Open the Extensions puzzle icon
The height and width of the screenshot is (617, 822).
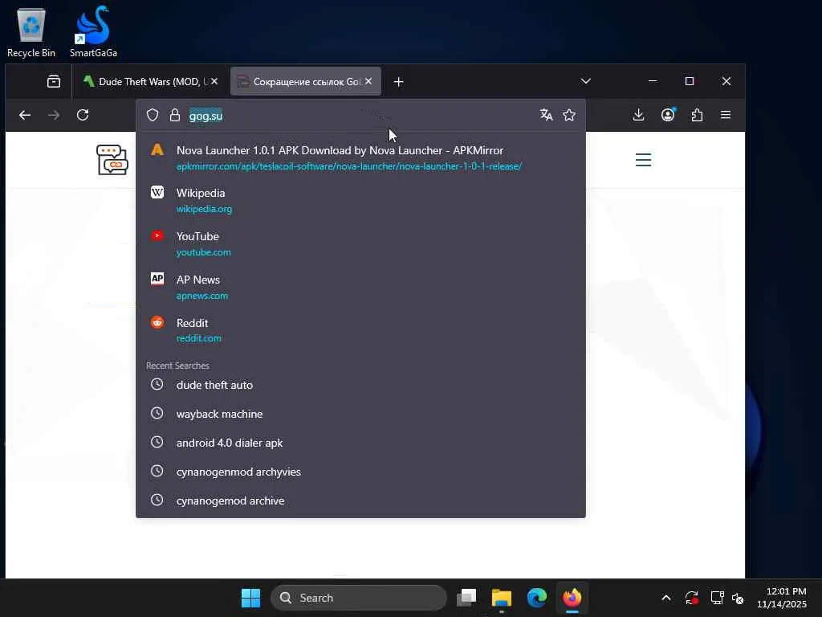pos(697,115)
